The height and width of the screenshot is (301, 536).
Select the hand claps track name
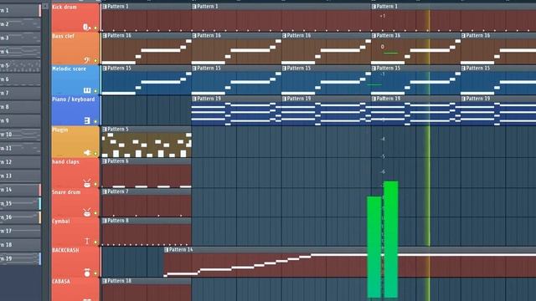coord(65,161)
